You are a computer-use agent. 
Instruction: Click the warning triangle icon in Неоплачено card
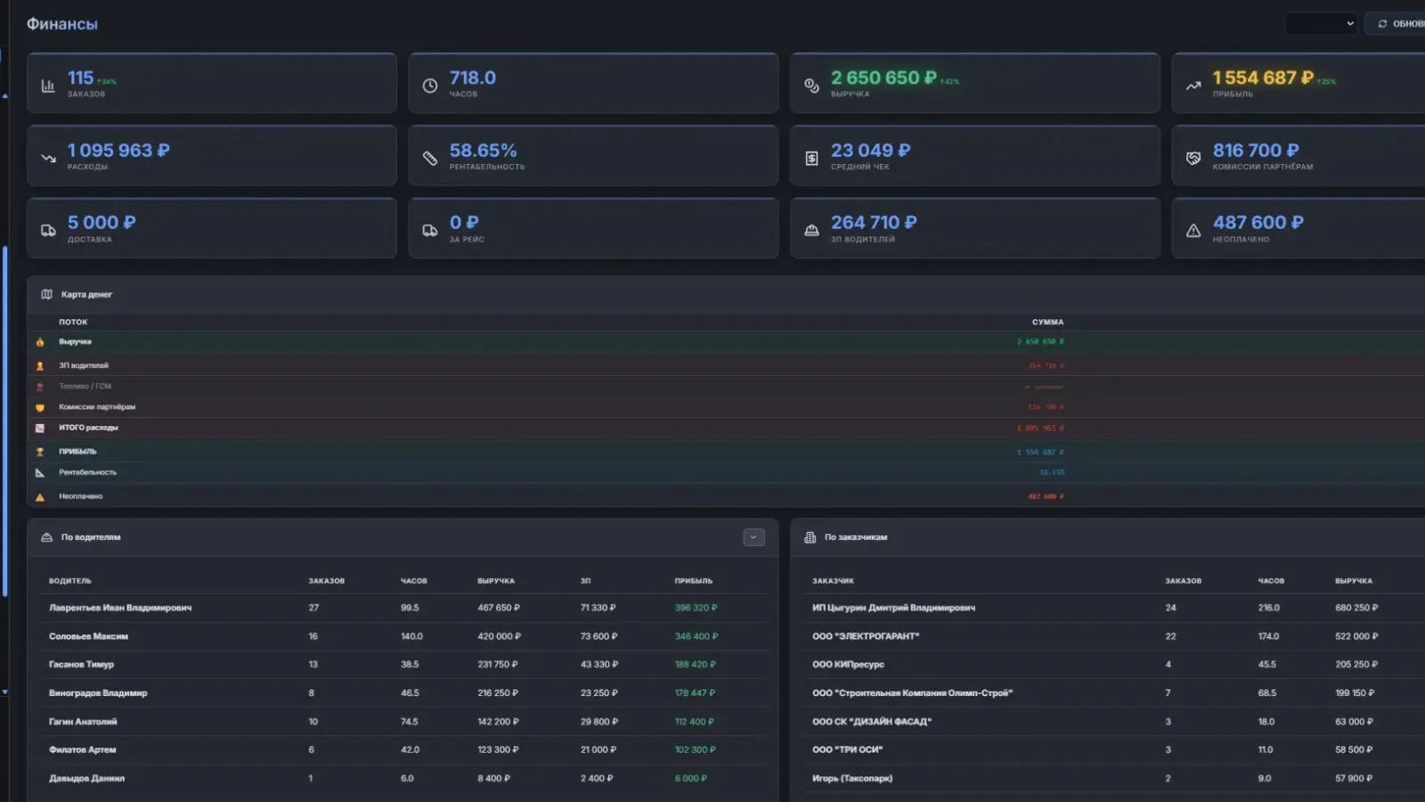(1193, 231)
